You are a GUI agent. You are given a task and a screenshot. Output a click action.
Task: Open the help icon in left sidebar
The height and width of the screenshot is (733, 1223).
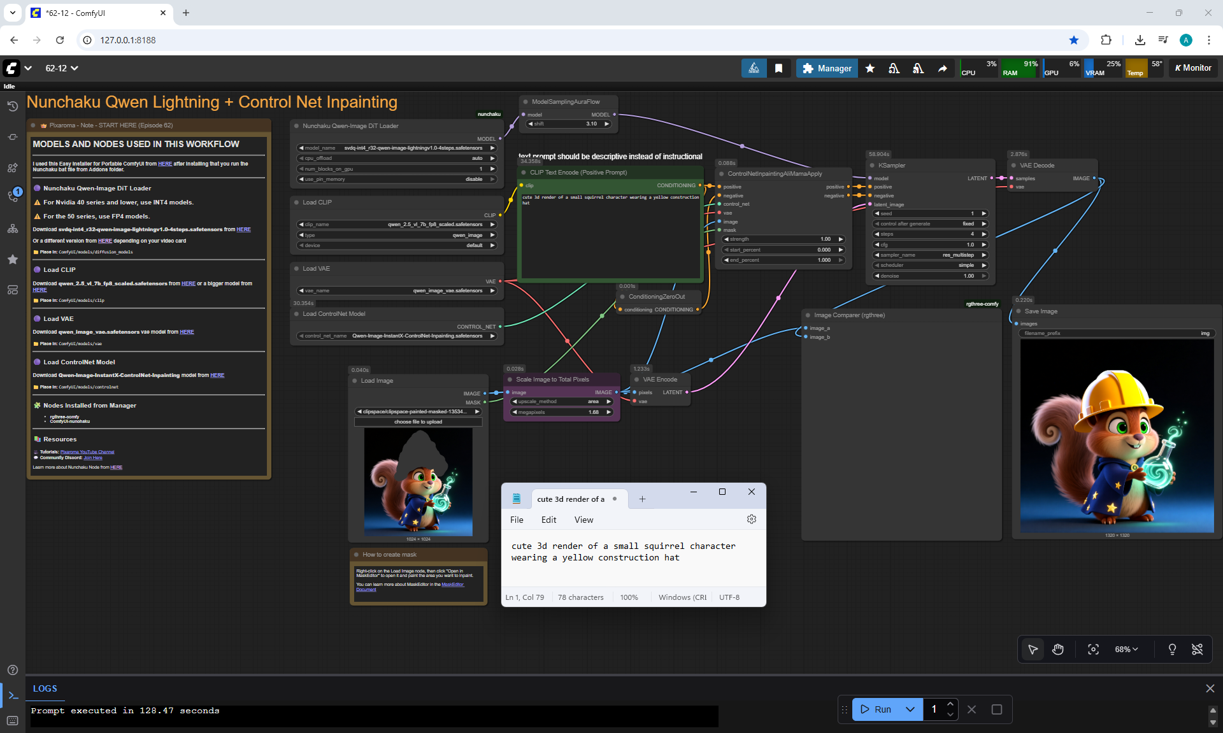pos(12,670)
